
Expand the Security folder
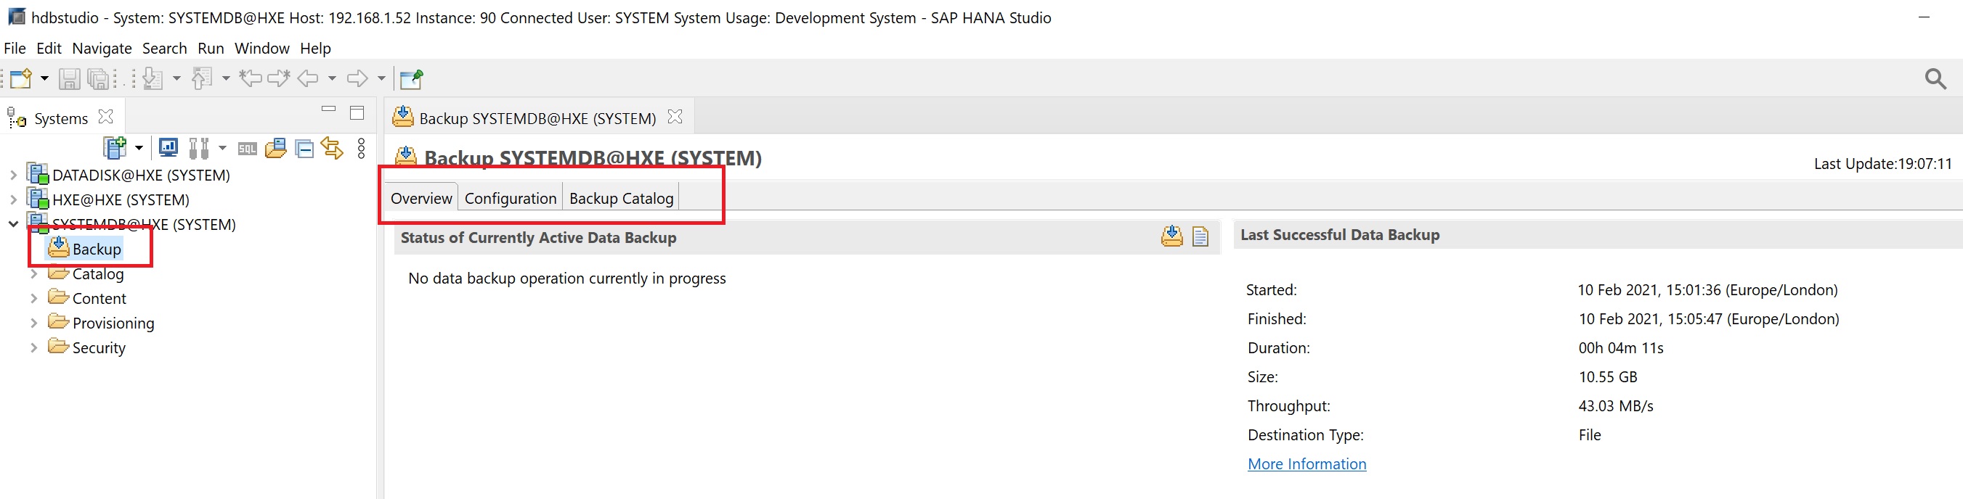tap(33, 347)
